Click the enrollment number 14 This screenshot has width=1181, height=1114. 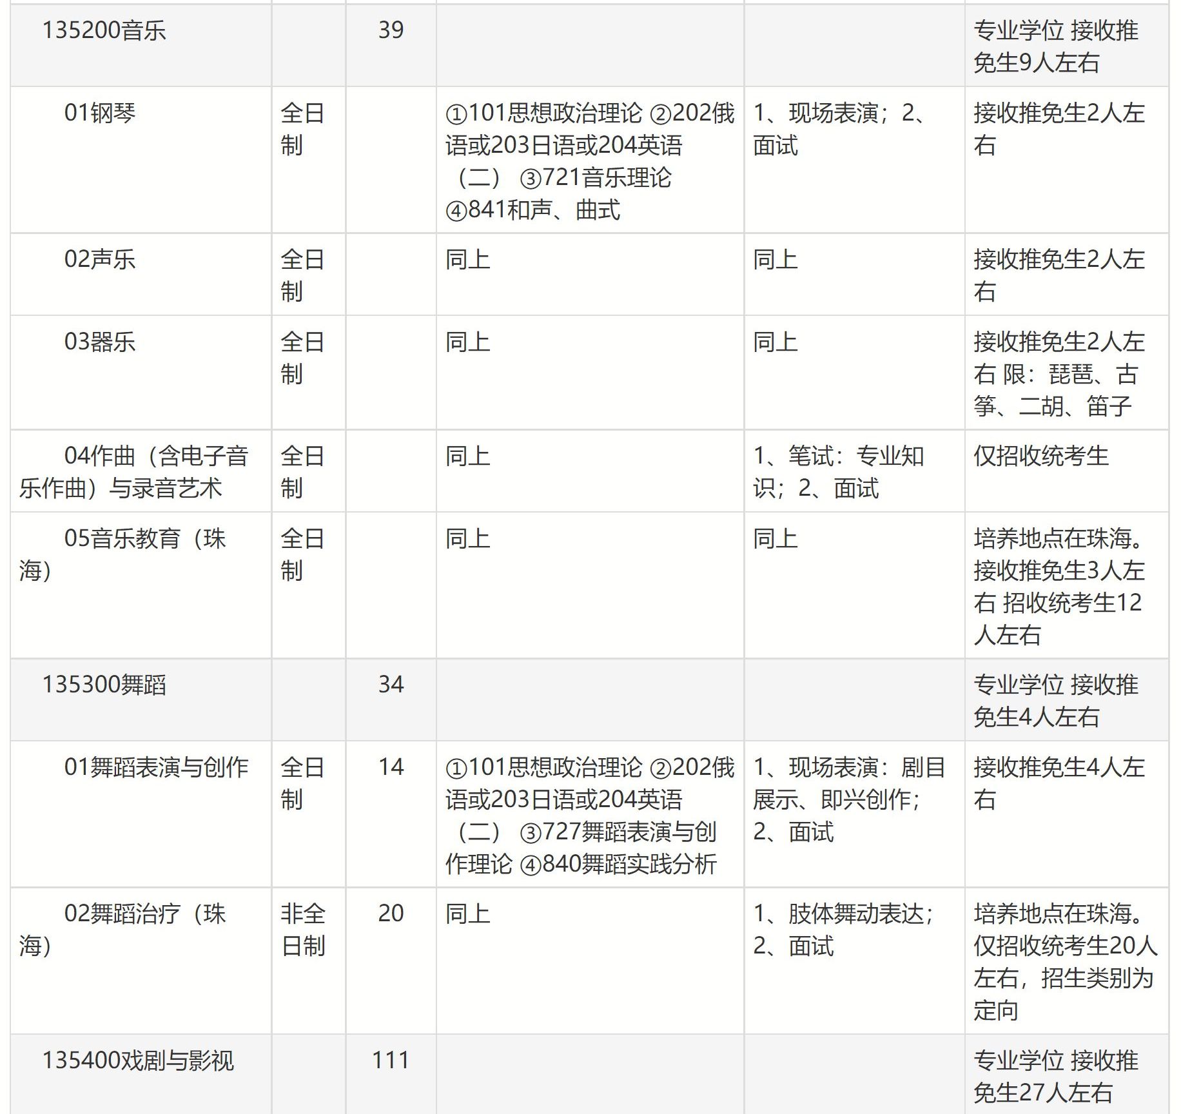391,767
